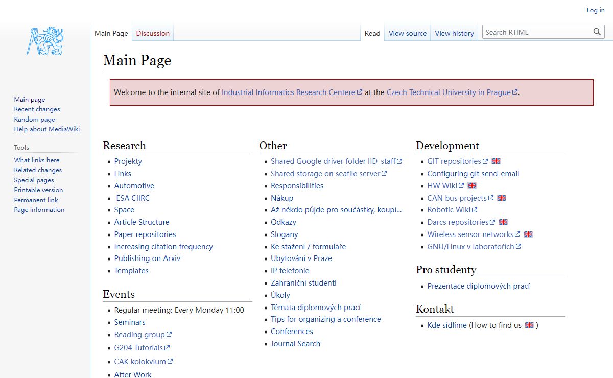Switch to the Discussion tab
Viewport: 613px width, 378px height.
(153, 33)
